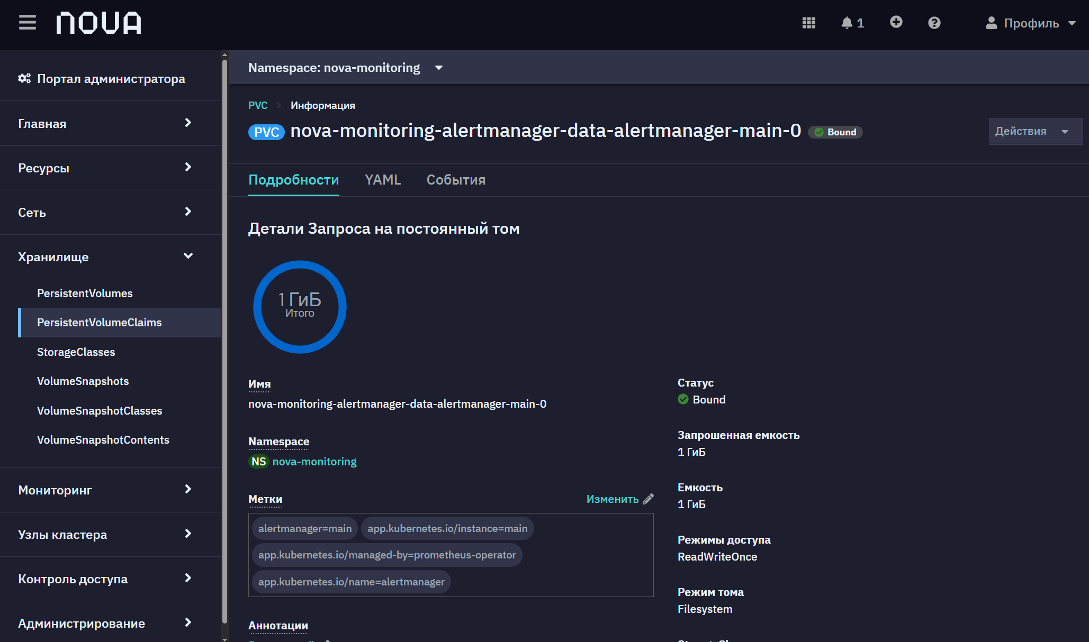Click the plus import icon
The width and height of the screenshot is (1089, 642).
point(896,22)
